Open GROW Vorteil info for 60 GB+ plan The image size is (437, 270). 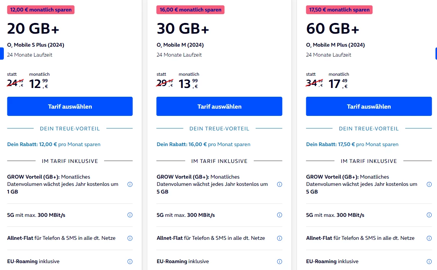(x=429, y=184)
